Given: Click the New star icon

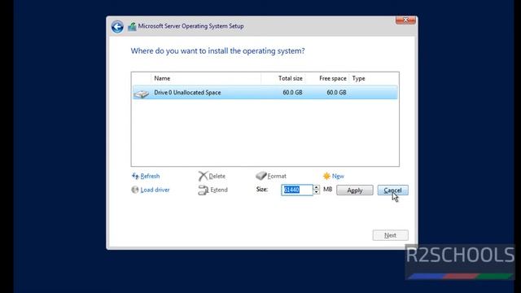Looking at the screenshot, I should click(x=326, y=176).
